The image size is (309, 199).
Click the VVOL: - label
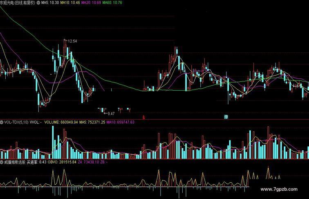point(36,122)
